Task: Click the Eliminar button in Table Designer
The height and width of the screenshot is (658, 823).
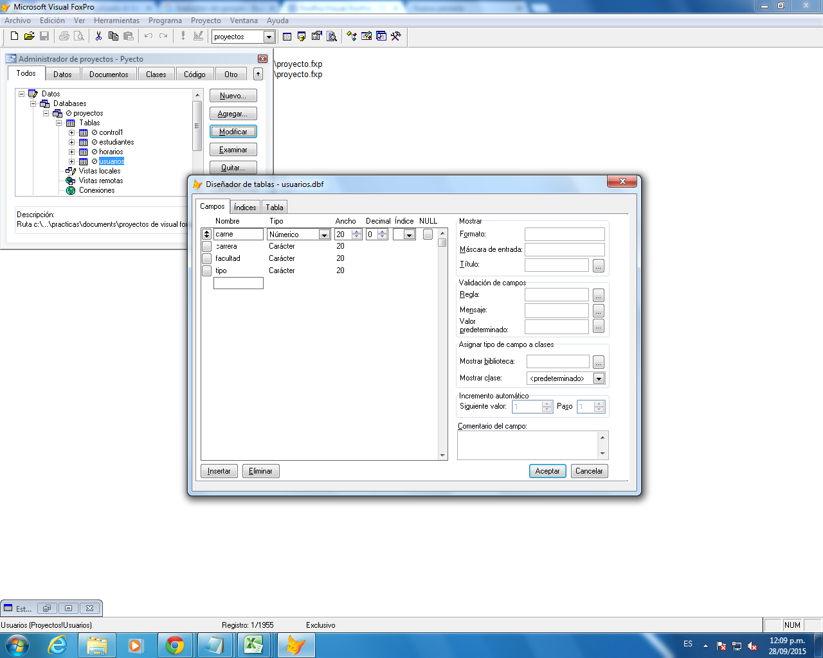Action: point(260,471)
